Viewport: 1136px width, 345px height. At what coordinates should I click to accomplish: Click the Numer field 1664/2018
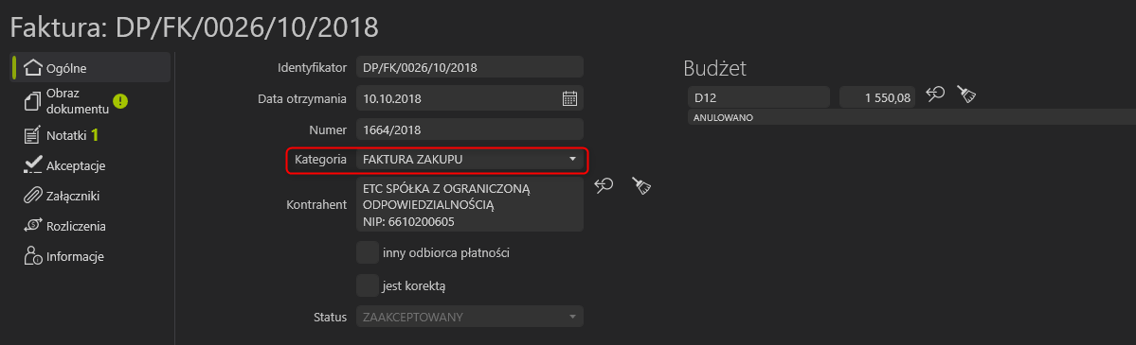point(470,129)
